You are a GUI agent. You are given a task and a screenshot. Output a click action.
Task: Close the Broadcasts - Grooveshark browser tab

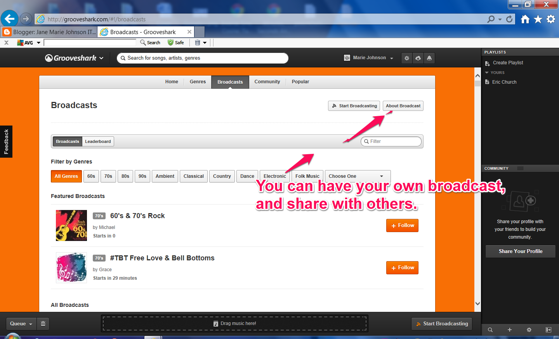click(189, 32)
